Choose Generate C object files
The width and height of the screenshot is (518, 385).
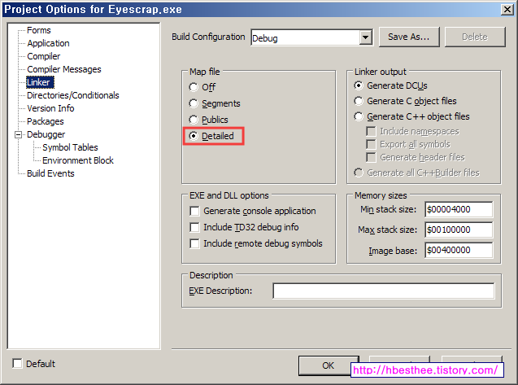tap(405, 101)
